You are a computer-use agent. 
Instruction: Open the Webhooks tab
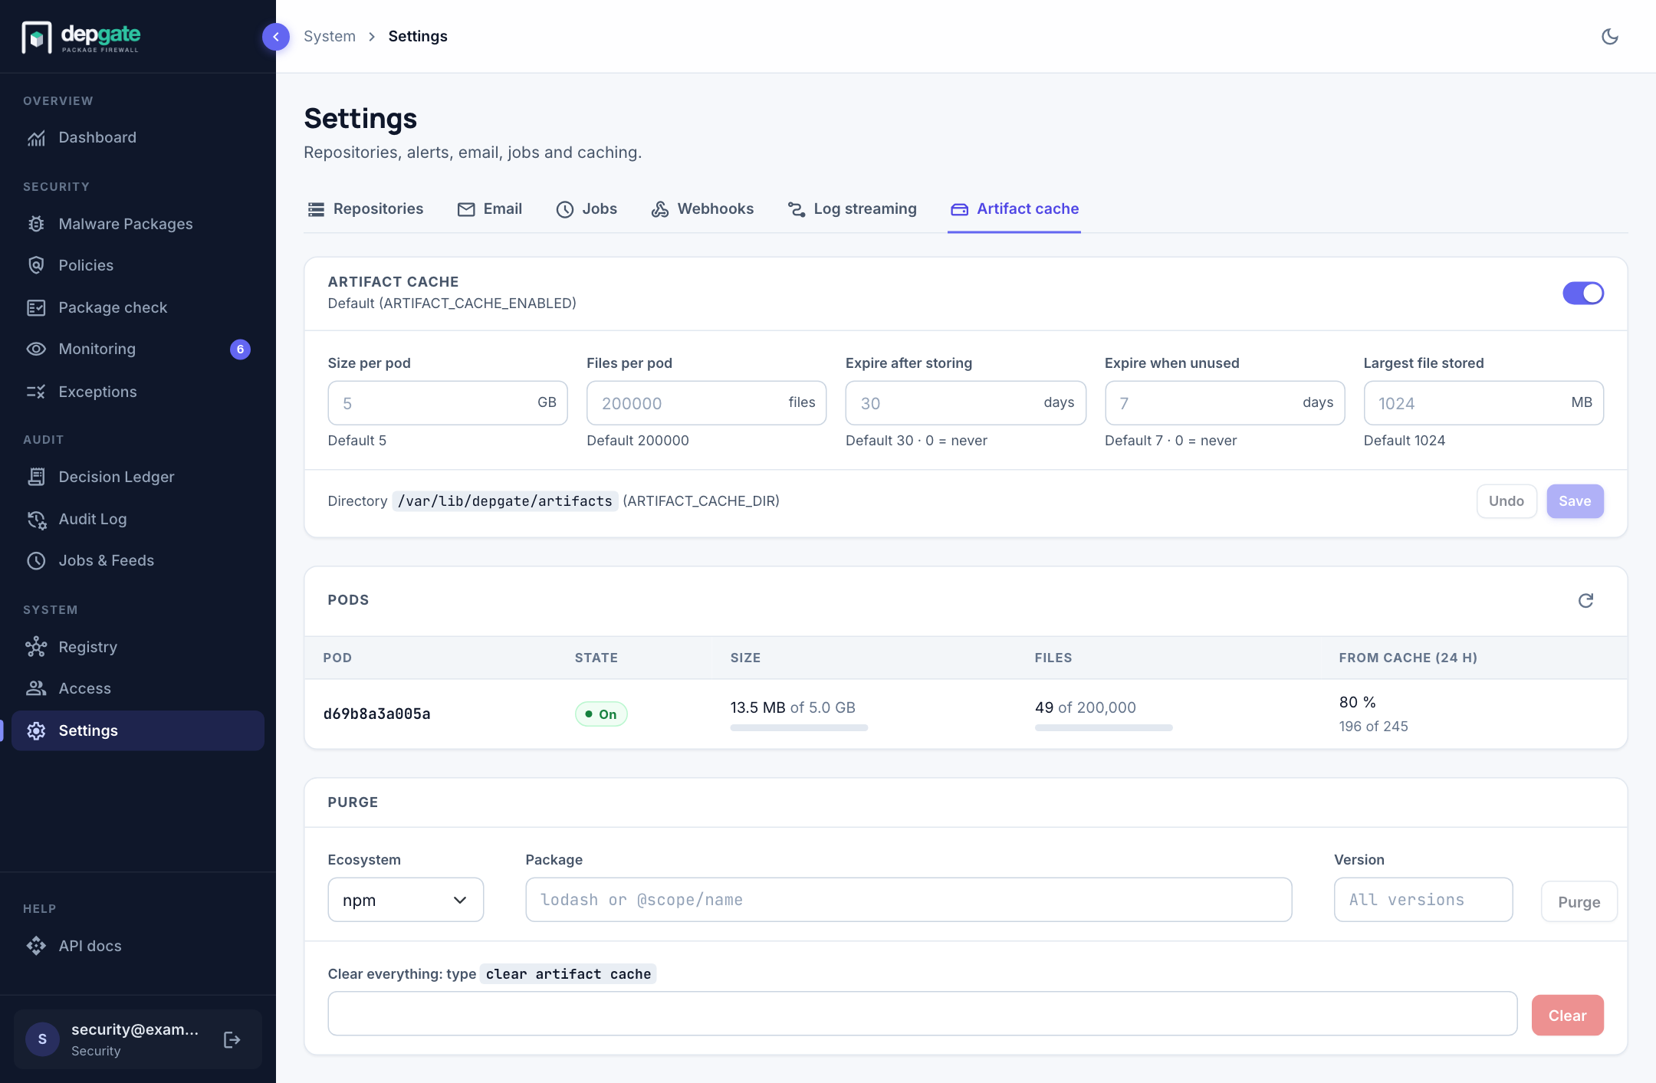coord(702,208)
